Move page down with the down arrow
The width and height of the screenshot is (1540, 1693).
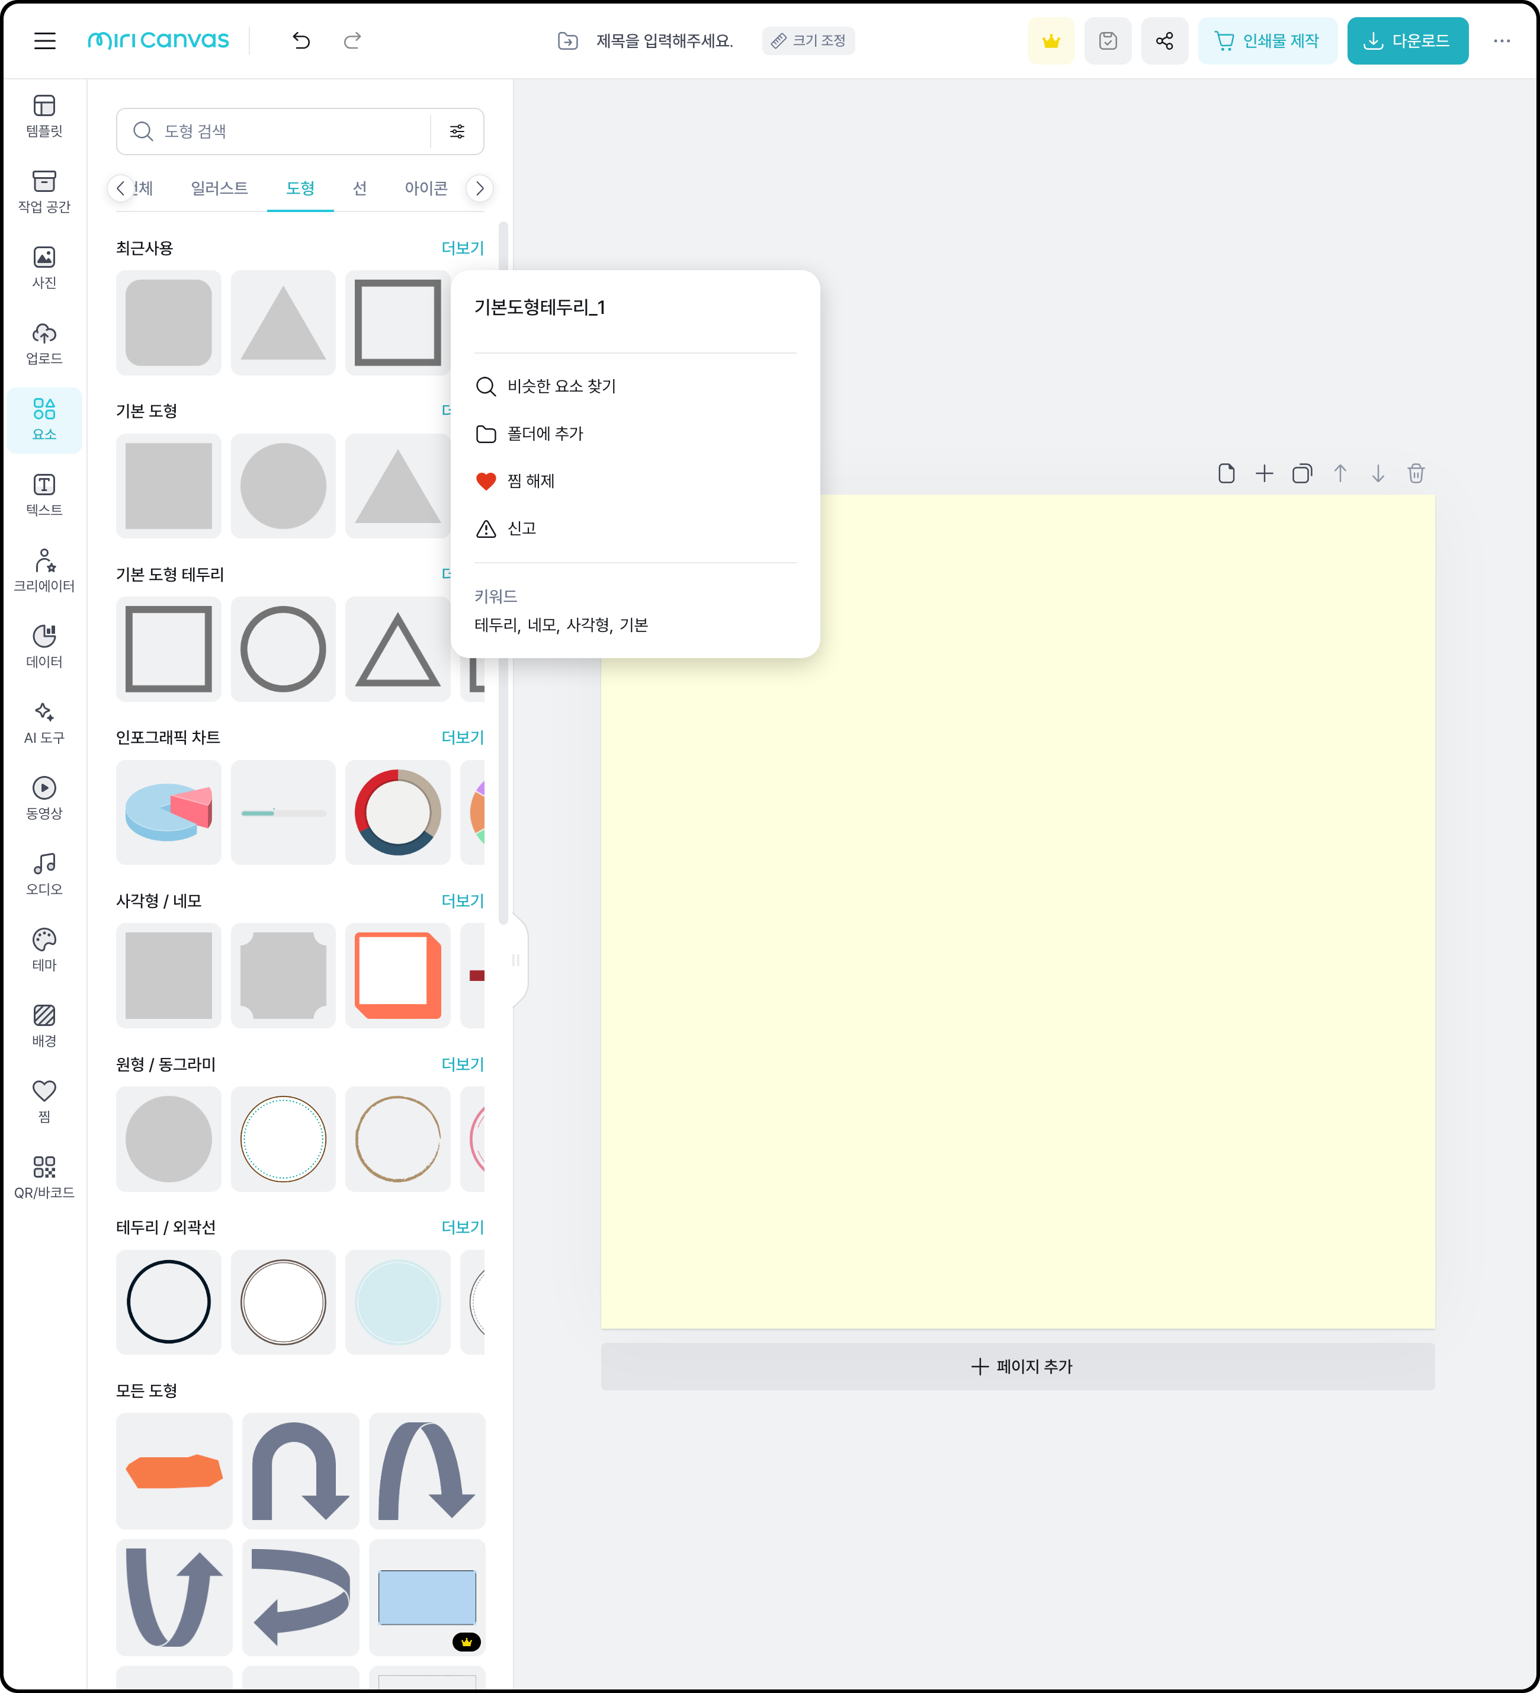(1378, 474)
